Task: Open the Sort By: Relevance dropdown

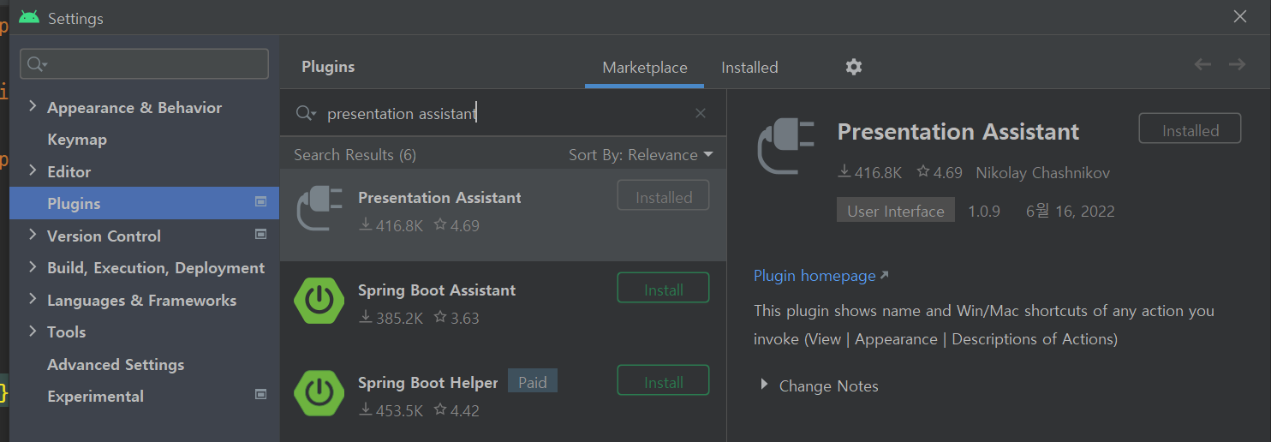Action: pyautogui.click(x=641, y=155)
